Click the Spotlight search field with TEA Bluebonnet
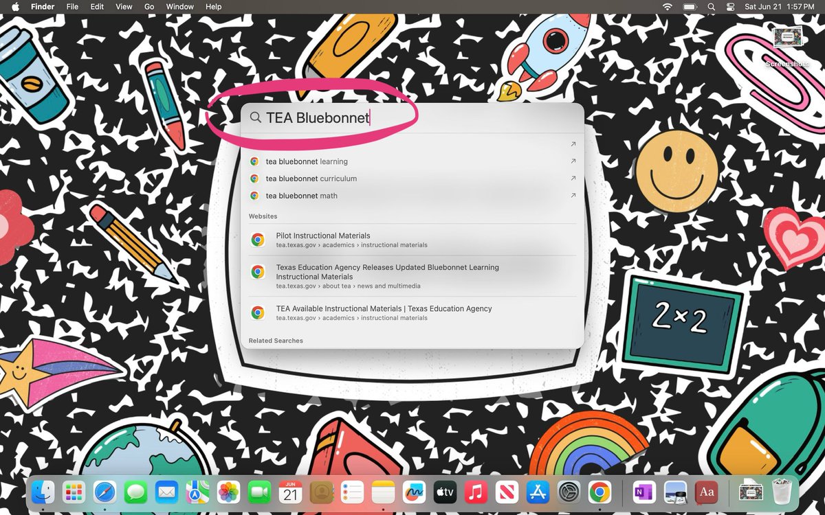This screenshot has height=515, width=825. tap(412, 117)
